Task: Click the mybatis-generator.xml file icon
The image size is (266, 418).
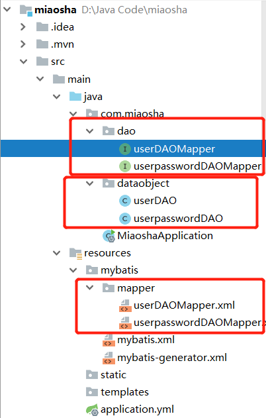Action: point(109,358)
